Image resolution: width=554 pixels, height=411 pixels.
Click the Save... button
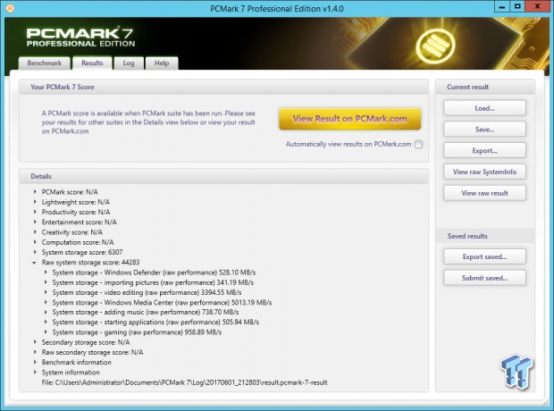coord(484,130)
